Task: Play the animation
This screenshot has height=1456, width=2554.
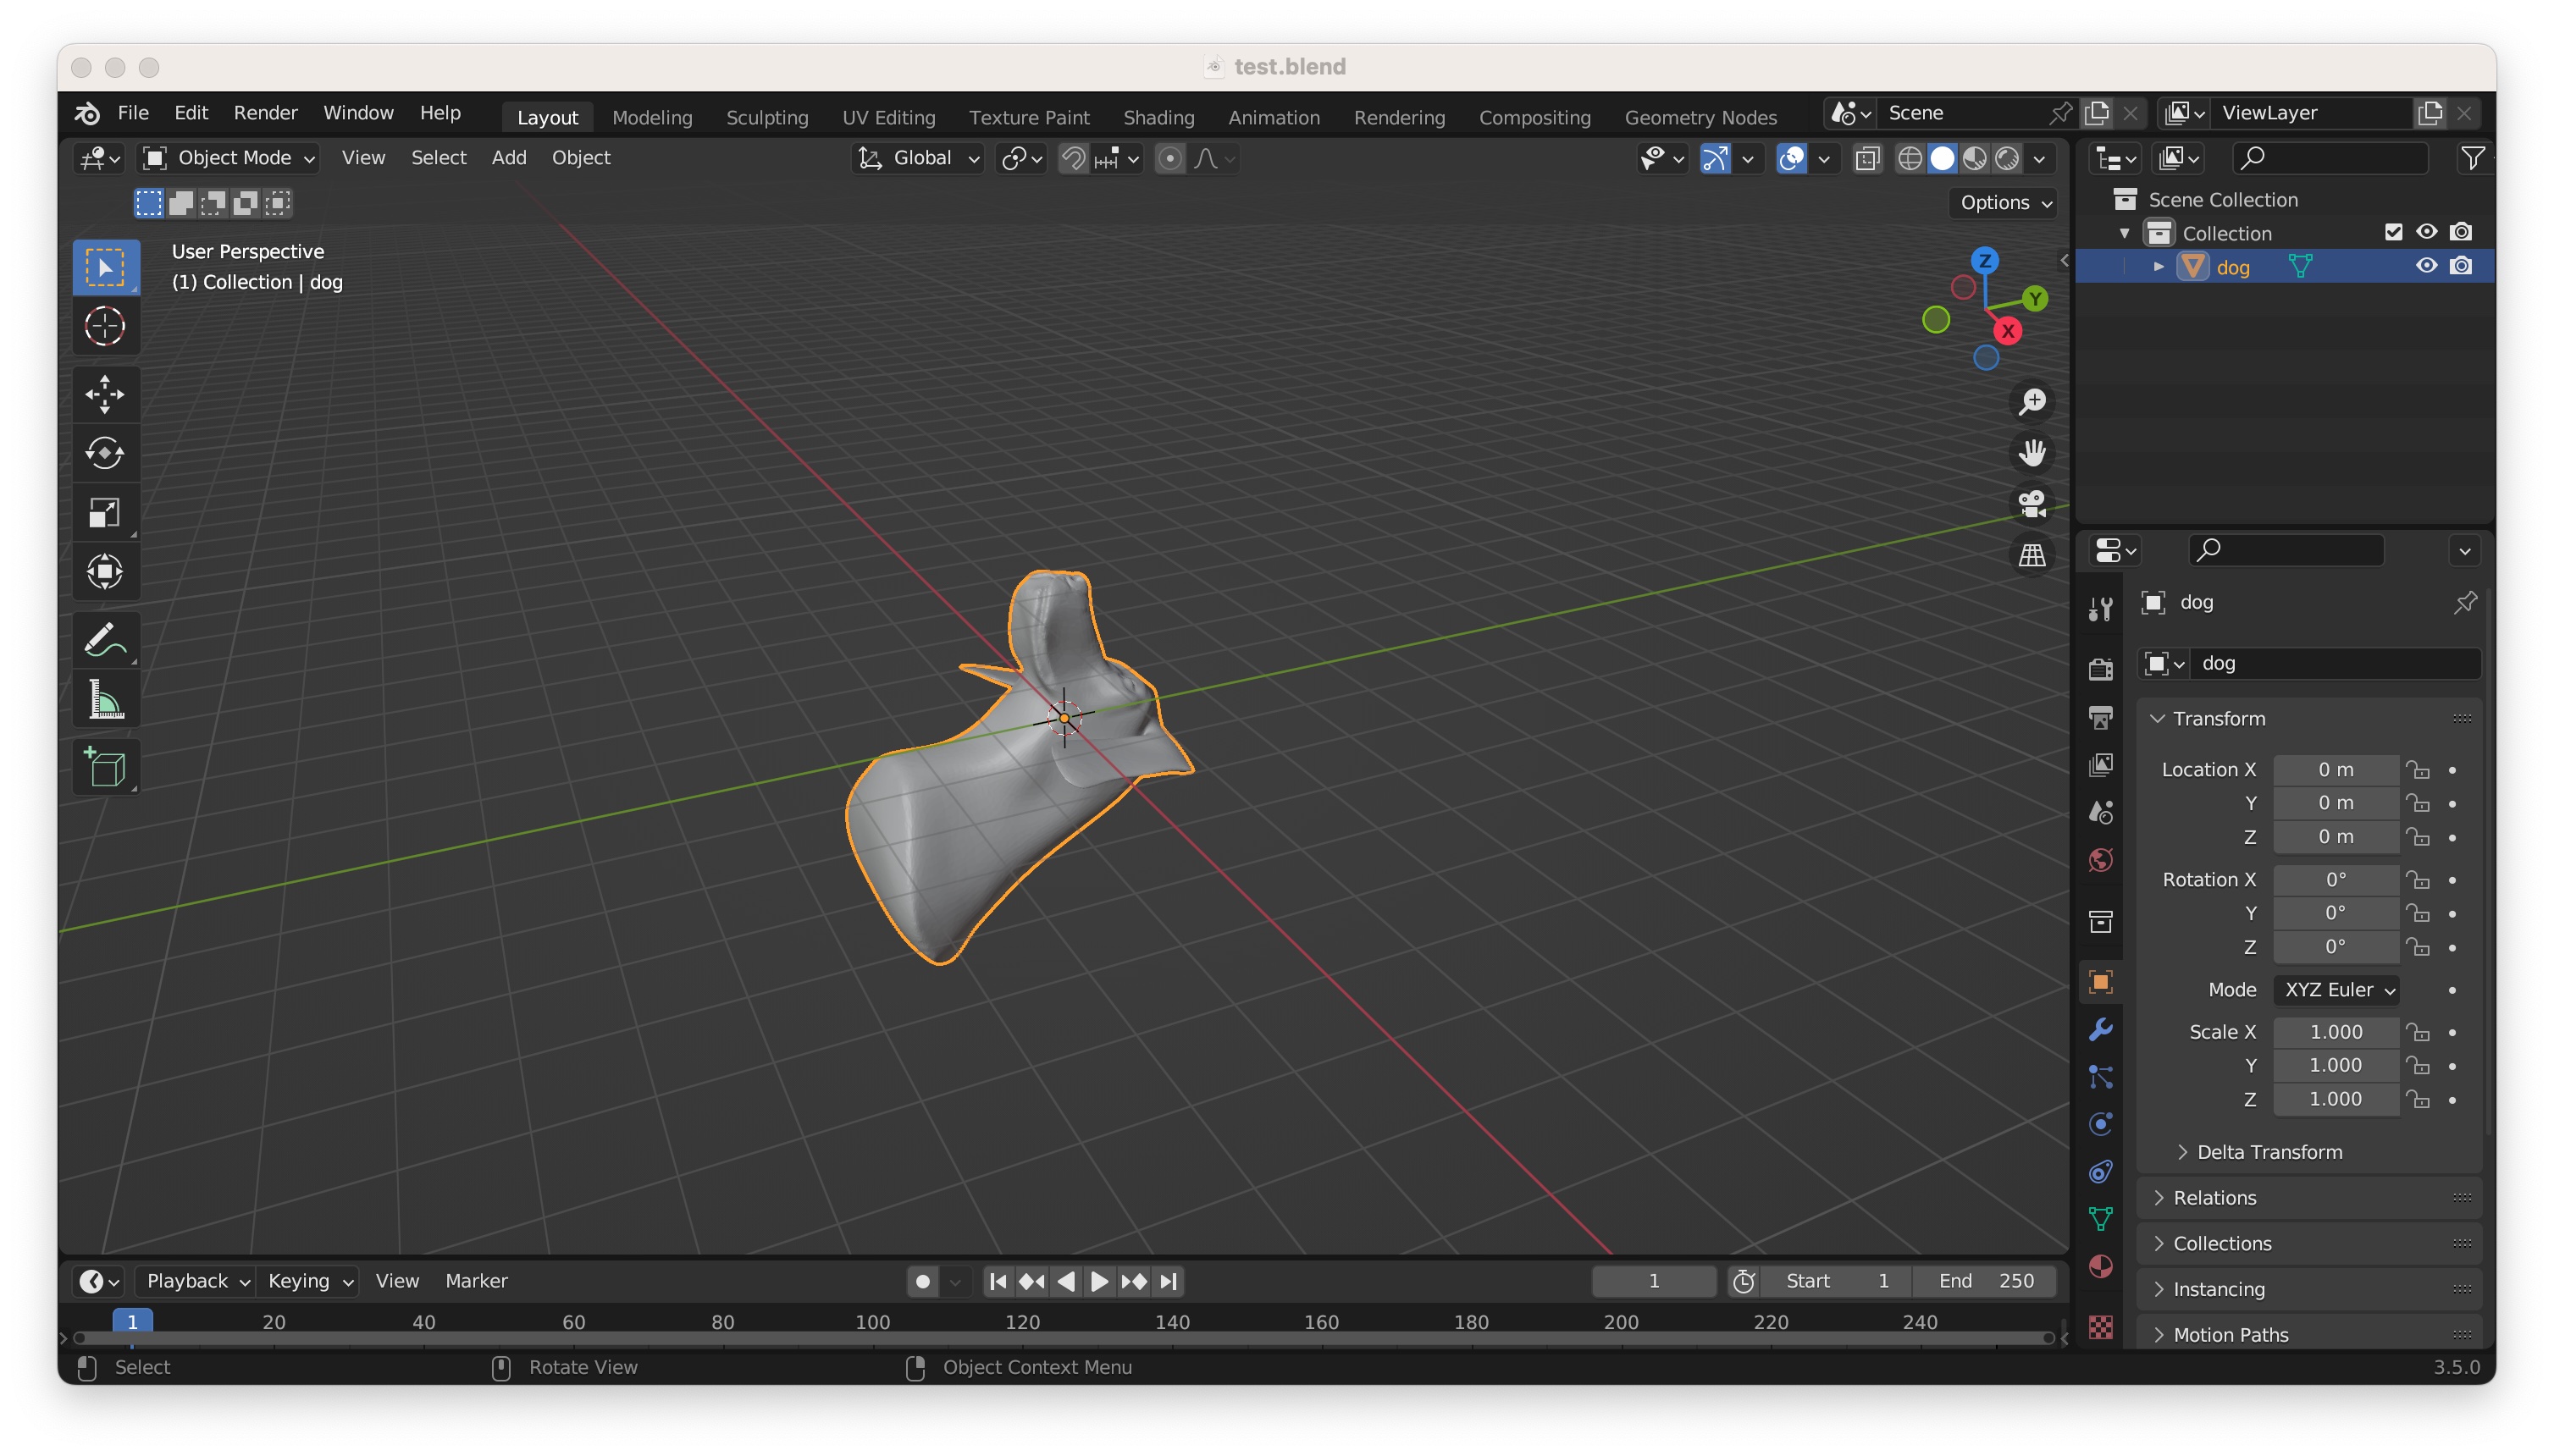Action: coord(1100,1281)
